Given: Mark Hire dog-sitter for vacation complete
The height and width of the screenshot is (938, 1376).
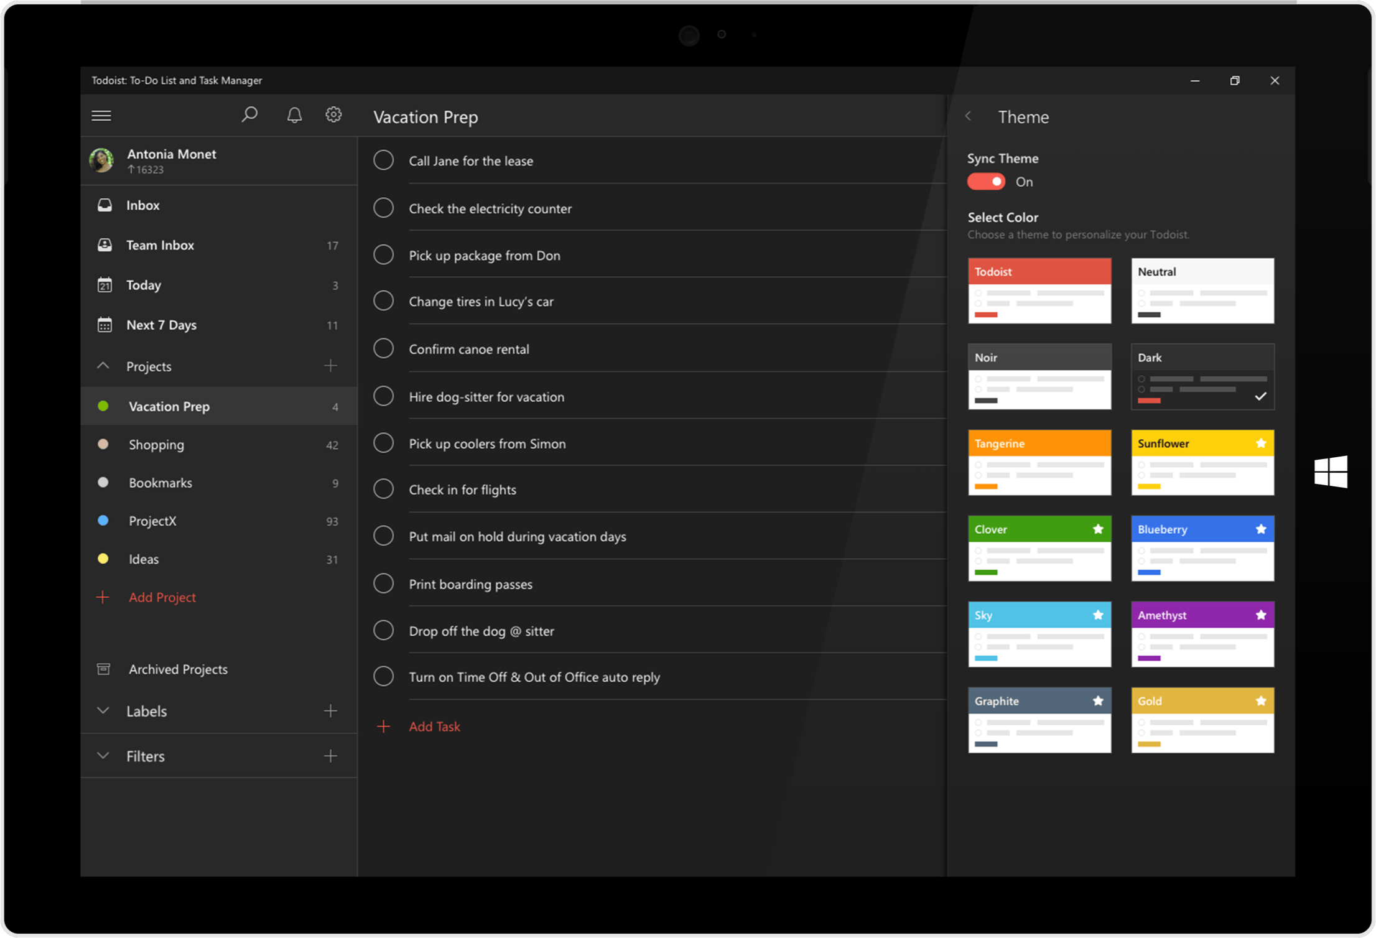Looking at the screenshot, I should tap(384, 396).
